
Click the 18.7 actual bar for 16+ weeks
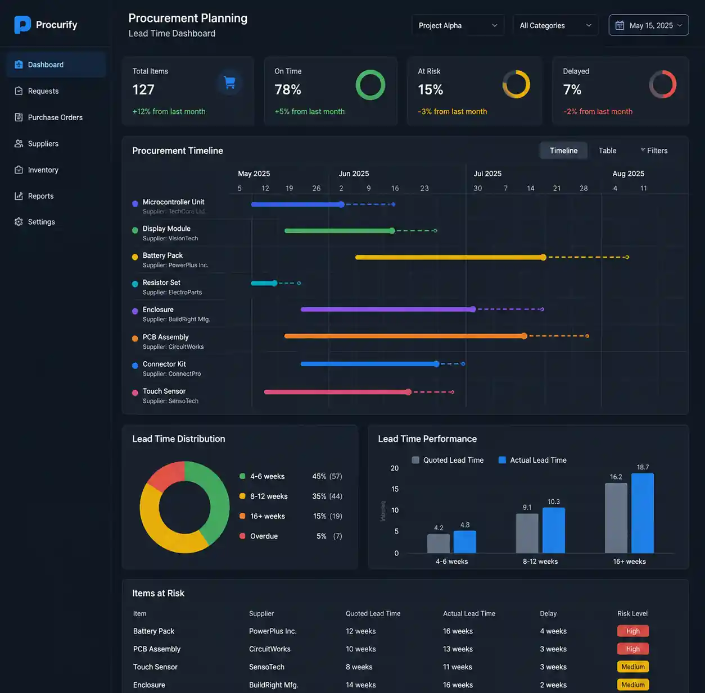(643, 513)
